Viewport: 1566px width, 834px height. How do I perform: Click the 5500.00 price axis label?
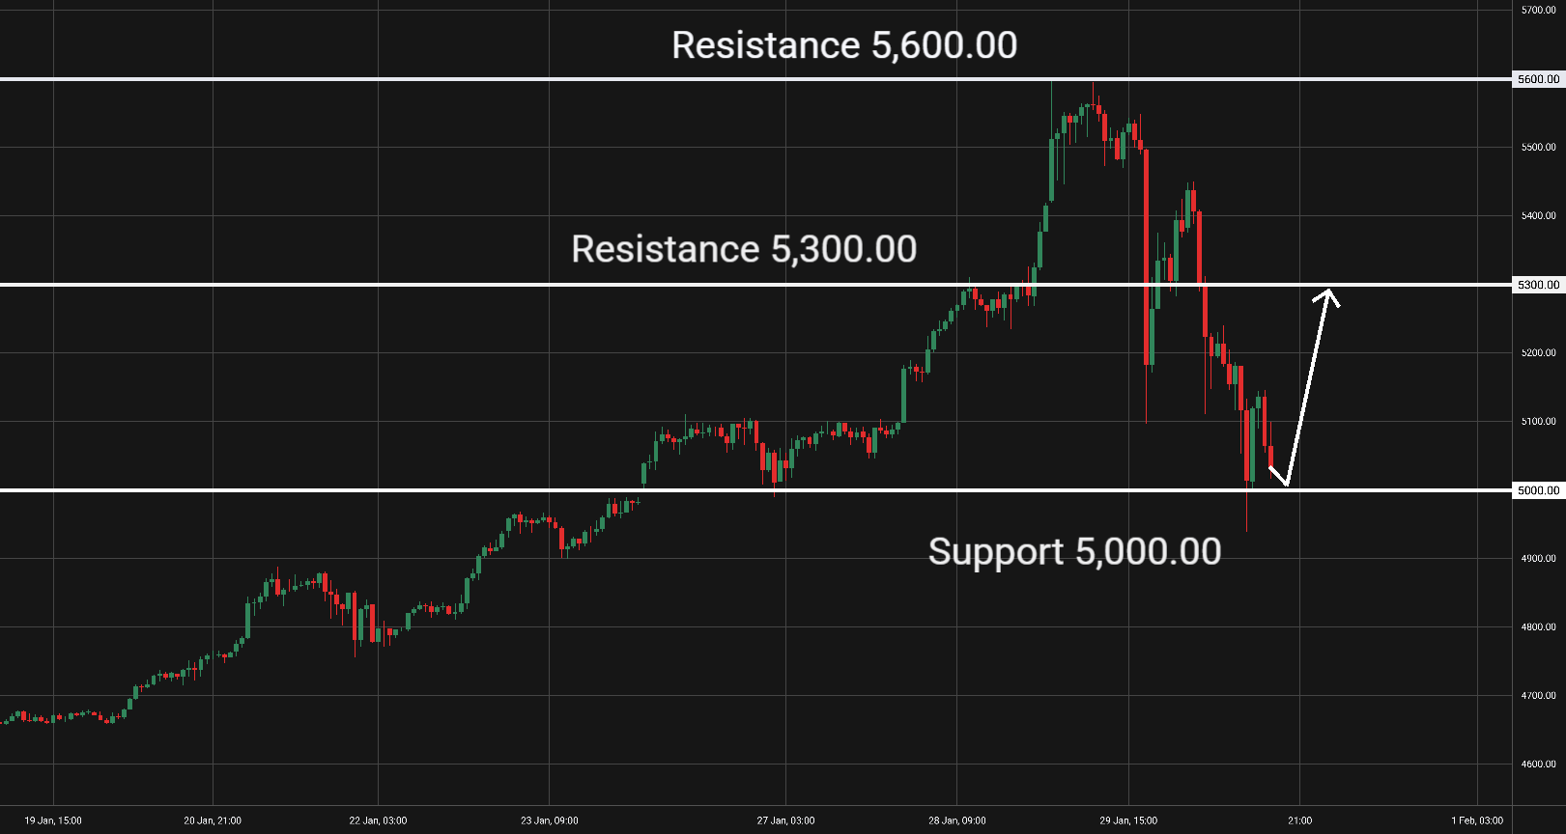1538,148
